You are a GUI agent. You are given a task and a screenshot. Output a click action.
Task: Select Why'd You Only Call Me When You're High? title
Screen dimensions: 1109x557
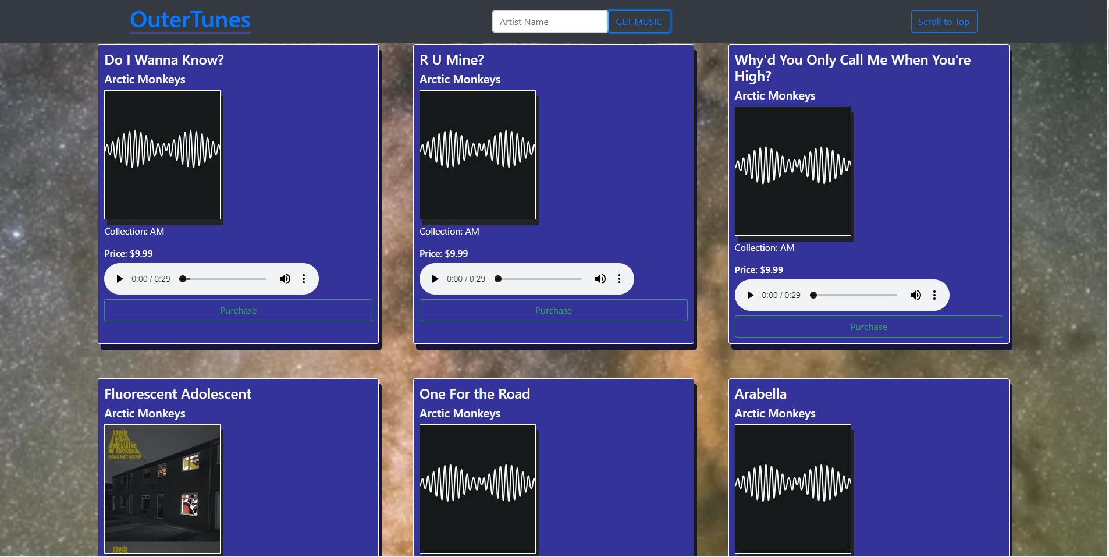[852, 68]
